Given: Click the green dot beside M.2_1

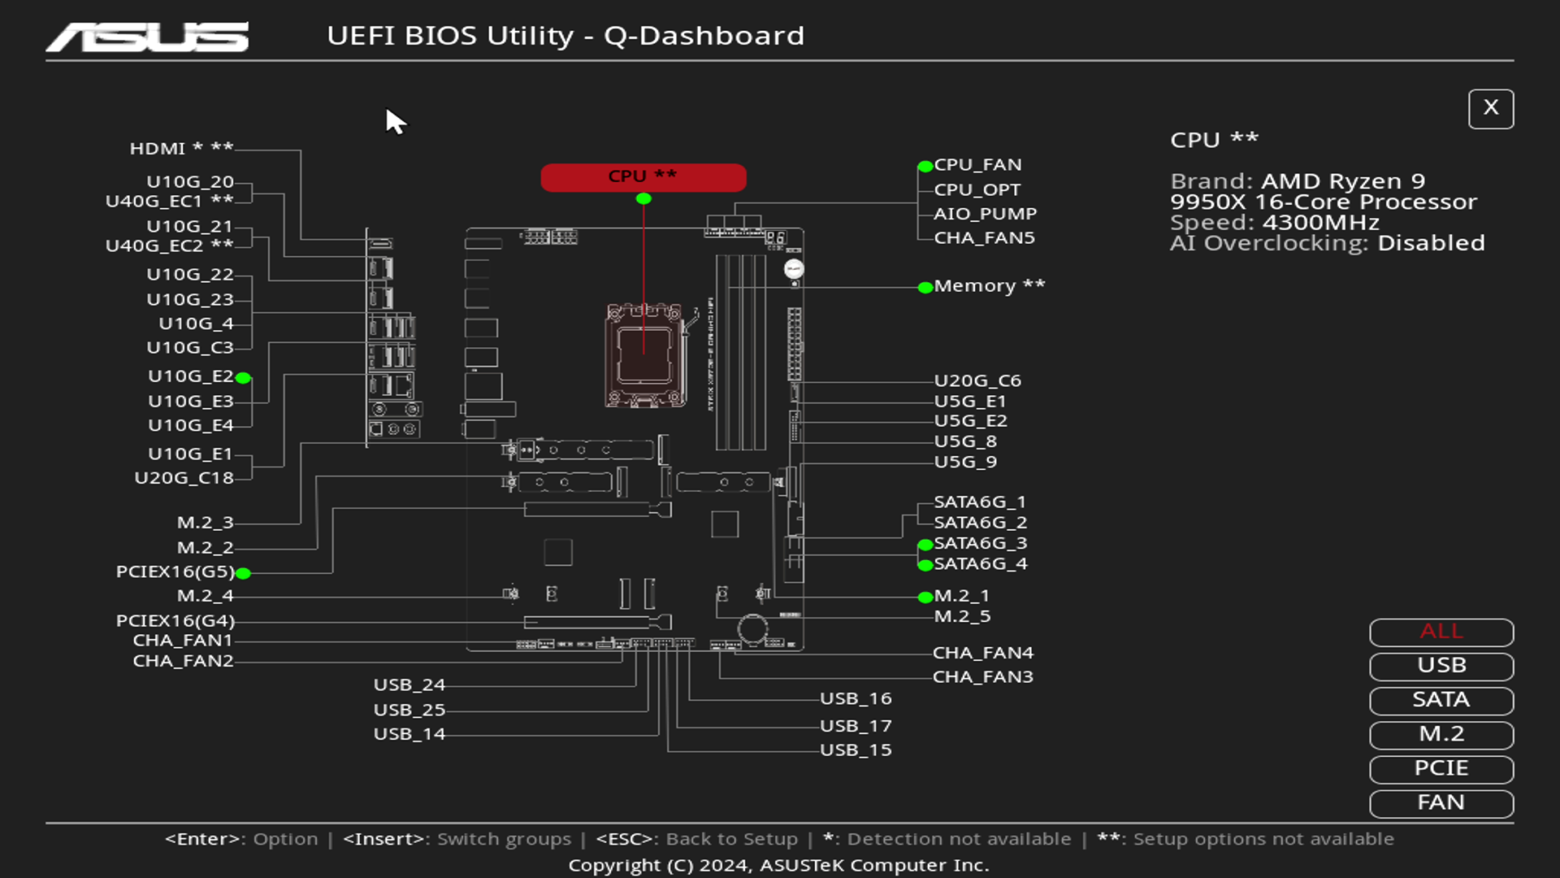Looking at the screenshot, I should (925, 598).
